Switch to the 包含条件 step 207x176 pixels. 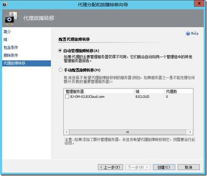tap(11, 47)
